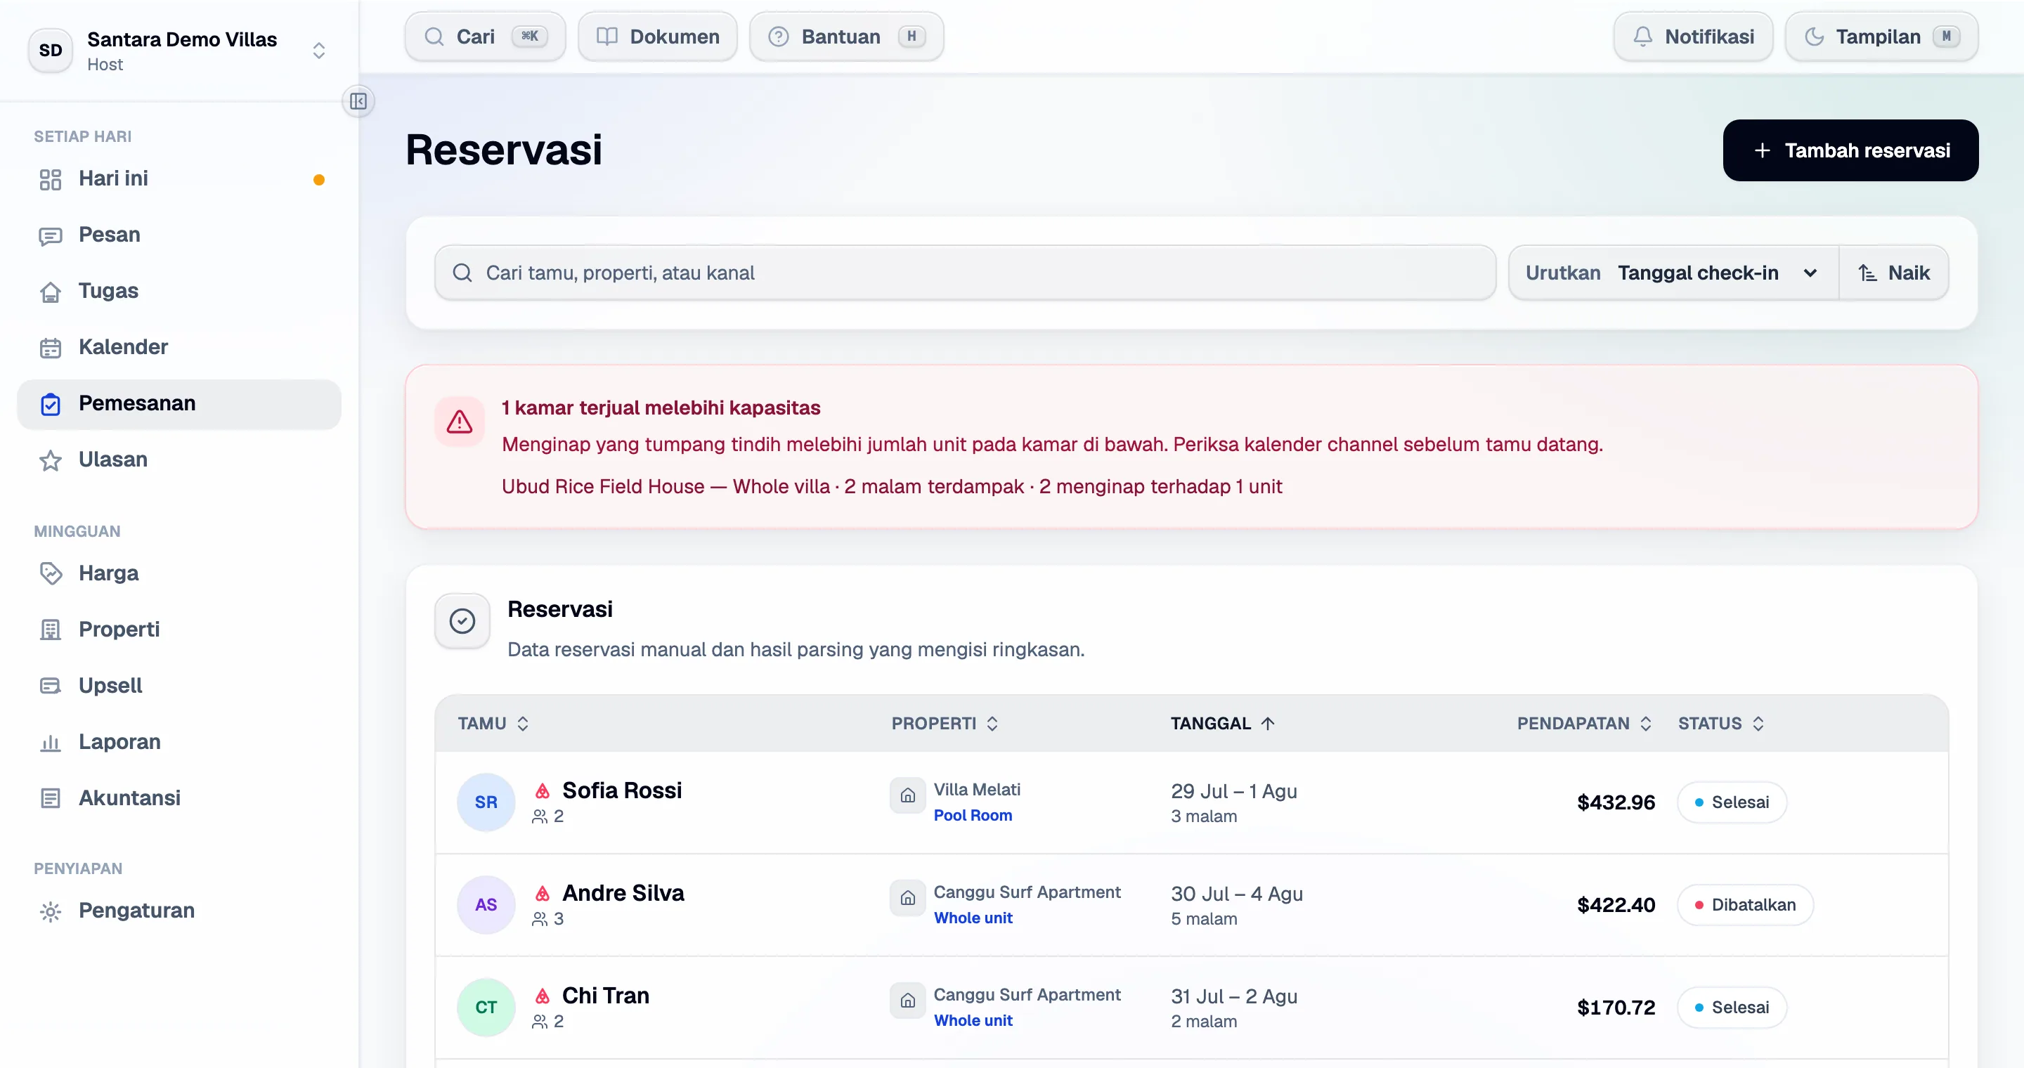Click the Dibatalkan status badge for Andre Silva
This screenshot has width=2024, height=1068.
coord(1744,905)
